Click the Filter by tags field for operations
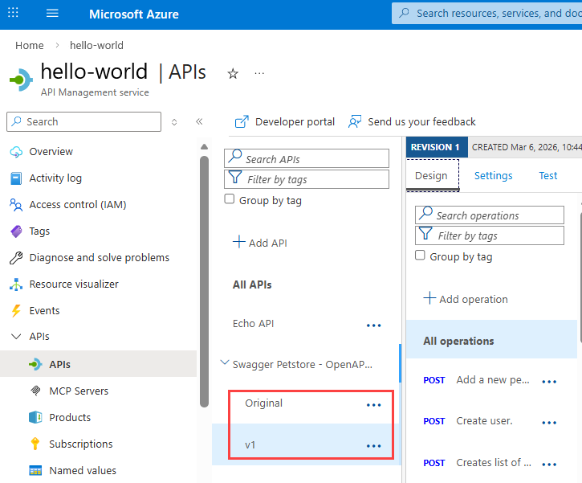The image size is (582, 483). tap(490, 235)
